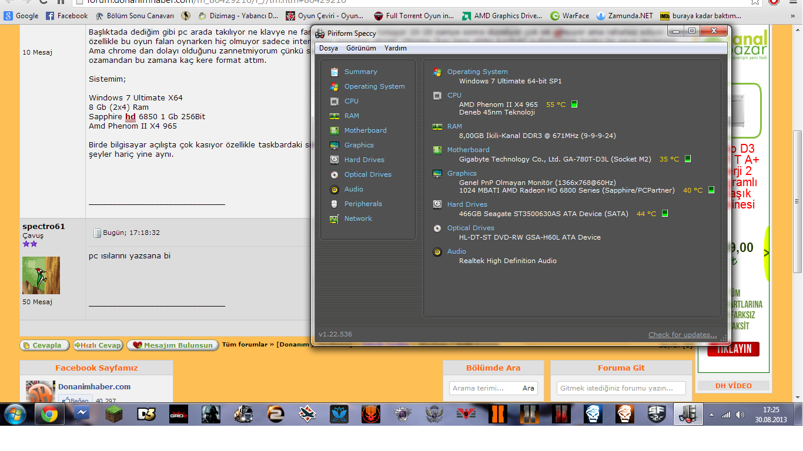Click the Cevapla reply button
The image size is (803, 451).
click(45, 345)
